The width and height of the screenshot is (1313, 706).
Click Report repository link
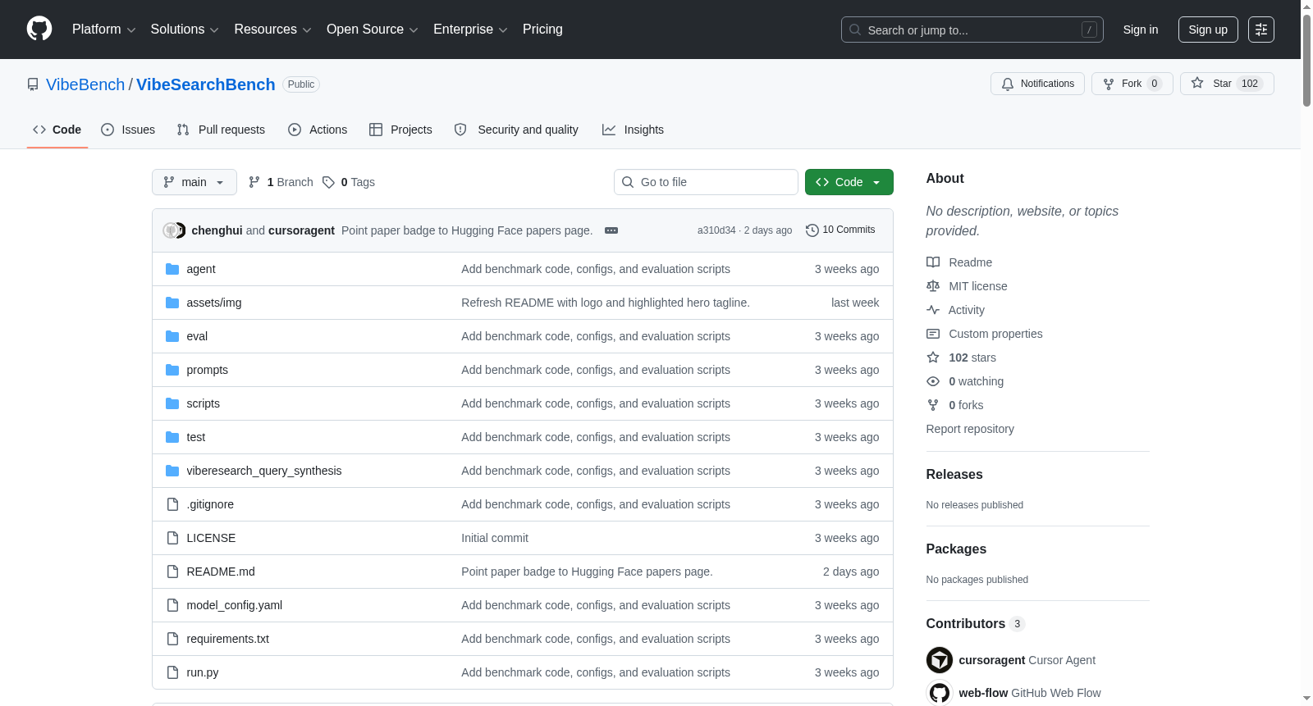coord(970,429)
